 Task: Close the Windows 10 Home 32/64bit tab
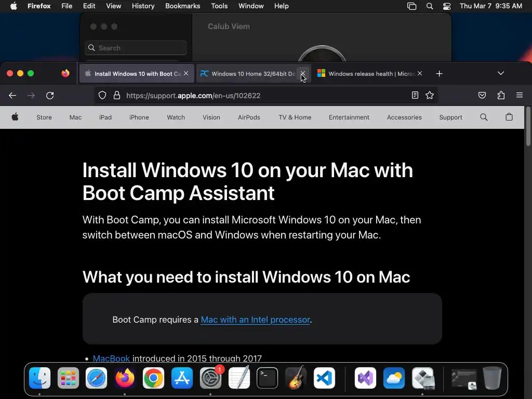303,74
